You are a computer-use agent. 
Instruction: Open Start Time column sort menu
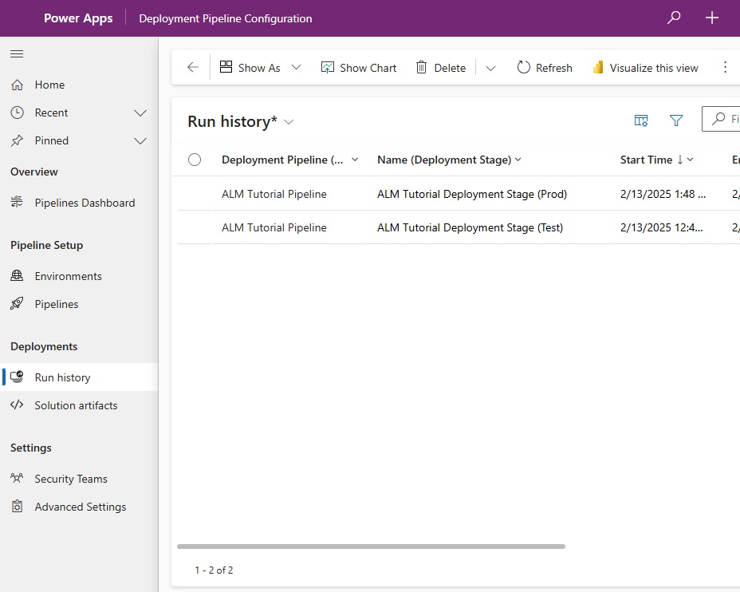click(690, 160)
